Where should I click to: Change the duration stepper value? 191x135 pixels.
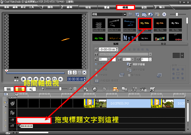117,49
